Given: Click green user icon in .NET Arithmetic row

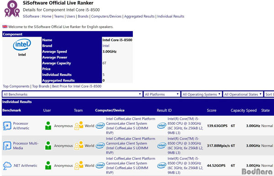Looking at the screenshot, I should (48, 165).
